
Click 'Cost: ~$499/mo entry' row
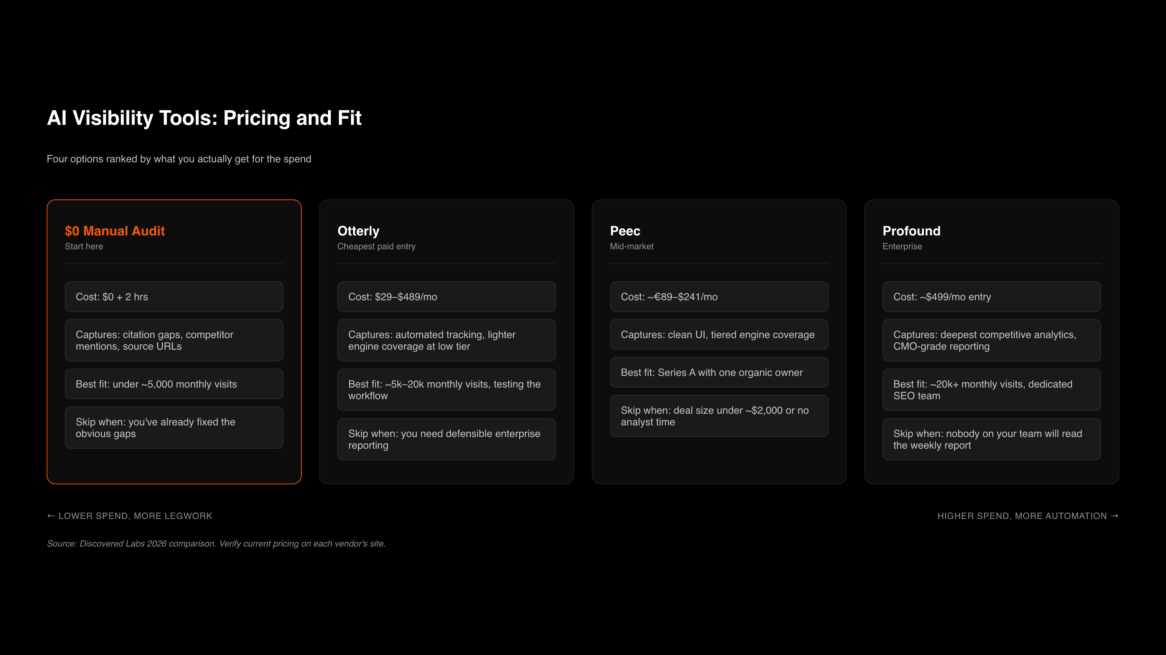click(992, 297)
